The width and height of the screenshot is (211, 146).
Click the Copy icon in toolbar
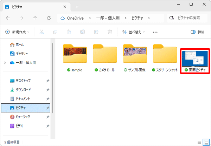[x=55, y=32]
